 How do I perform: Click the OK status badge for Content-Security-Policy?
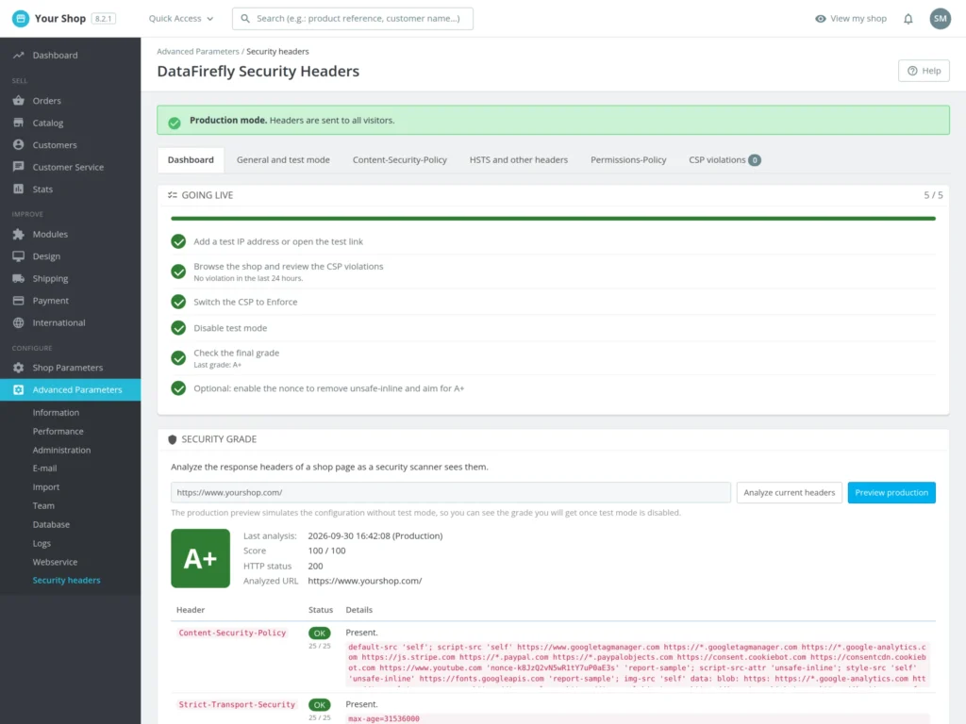tap(319, 633)
